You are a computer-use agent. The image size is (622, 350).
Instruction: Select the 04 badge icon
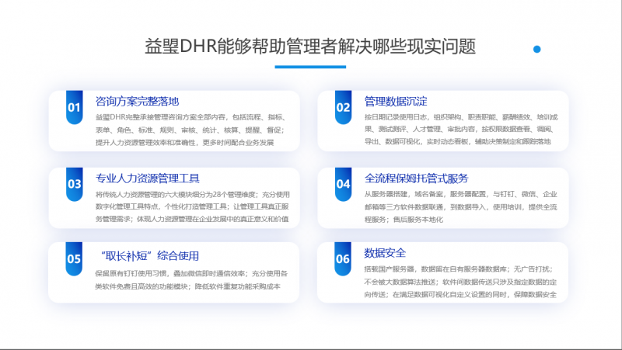343,184
